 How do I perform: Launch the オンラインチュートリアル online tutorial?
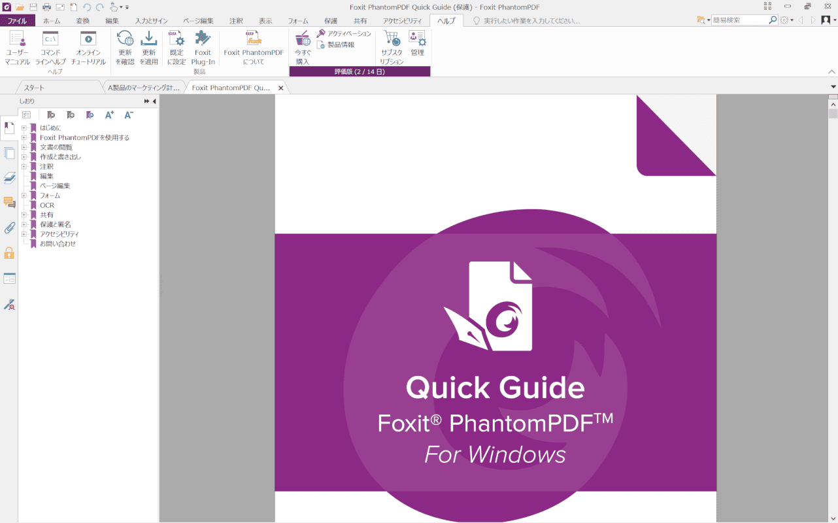88,48
